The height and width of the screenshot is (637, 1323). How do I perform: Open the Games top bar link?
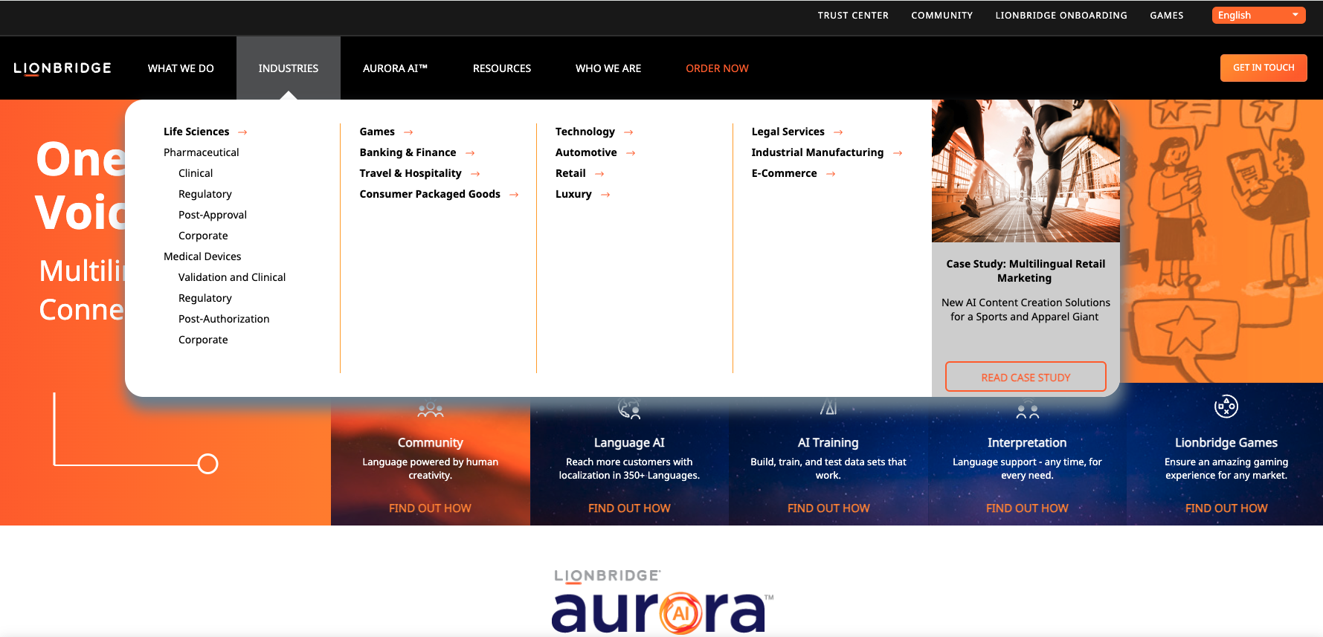pyautogui.click(x=1166, y=16)
